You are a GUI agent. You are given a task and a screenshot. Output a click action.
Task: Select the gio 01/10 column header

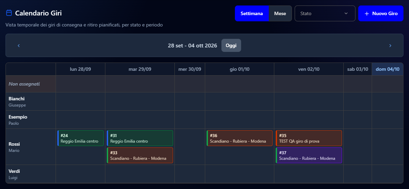[239, 69]
